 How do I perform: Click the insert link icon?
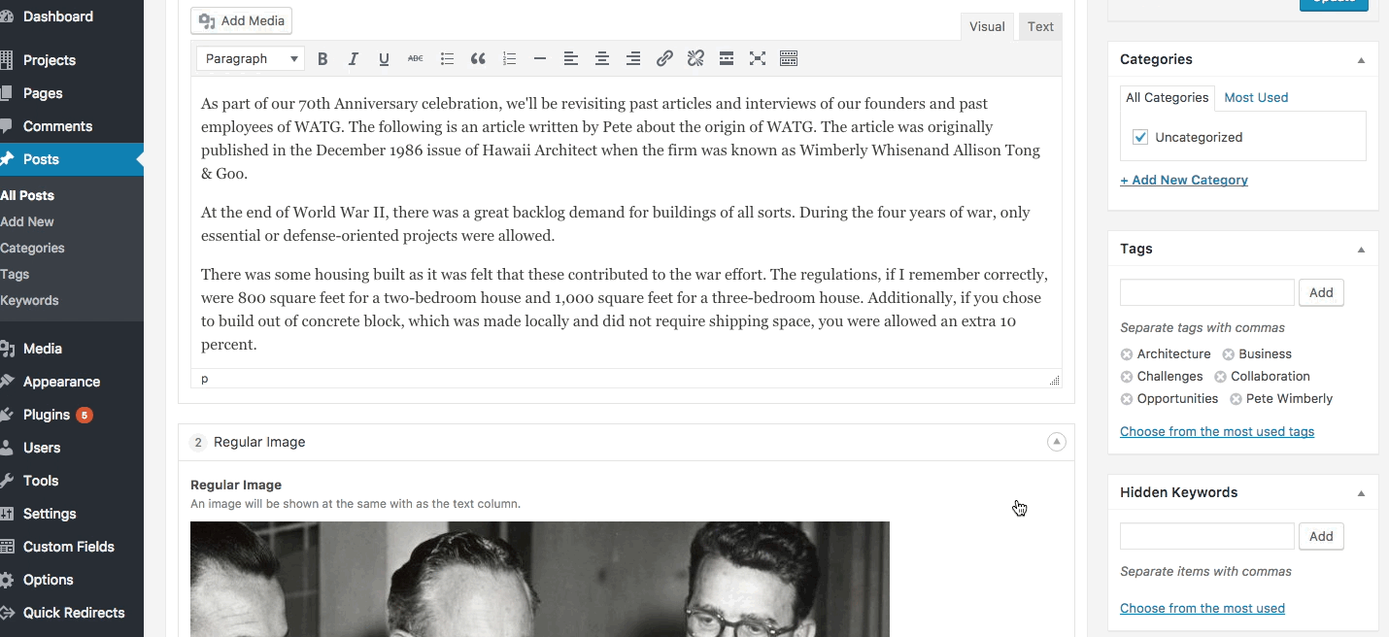[x=664, y=59]
